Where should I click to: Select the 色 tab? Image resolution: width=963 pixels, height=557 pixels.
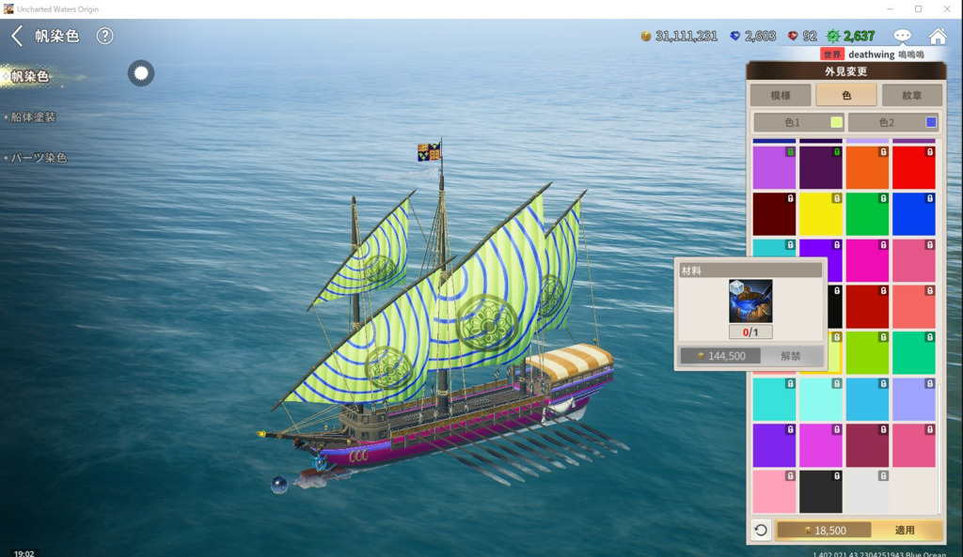point(846,95)
